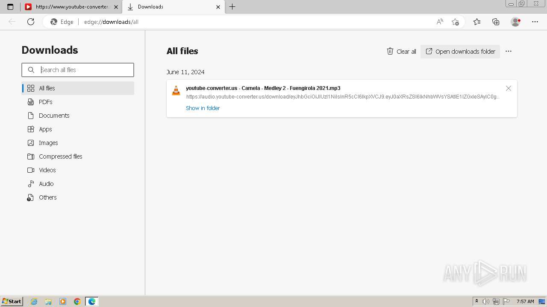The width and height of the screenshot is (547, 307).
Task: Open the tab actions menu icon
Action: tap(10, 7)
